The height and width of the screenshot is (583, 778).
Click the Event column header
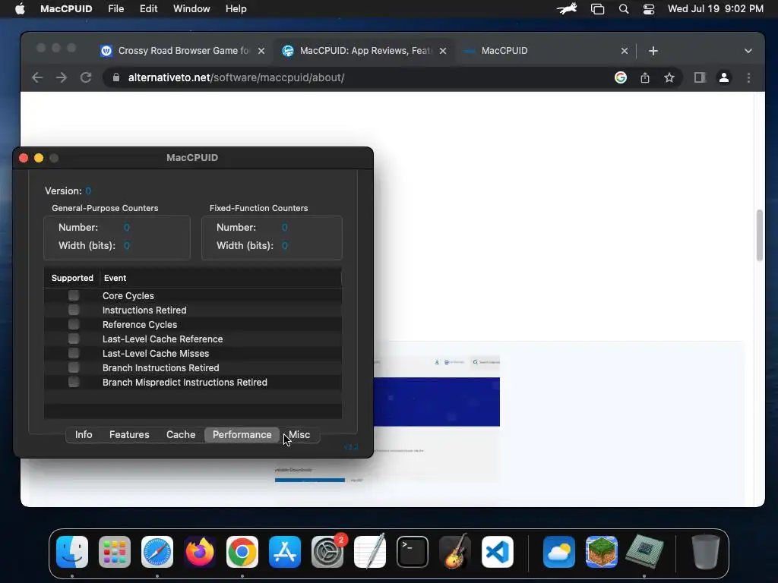[221, 278]
